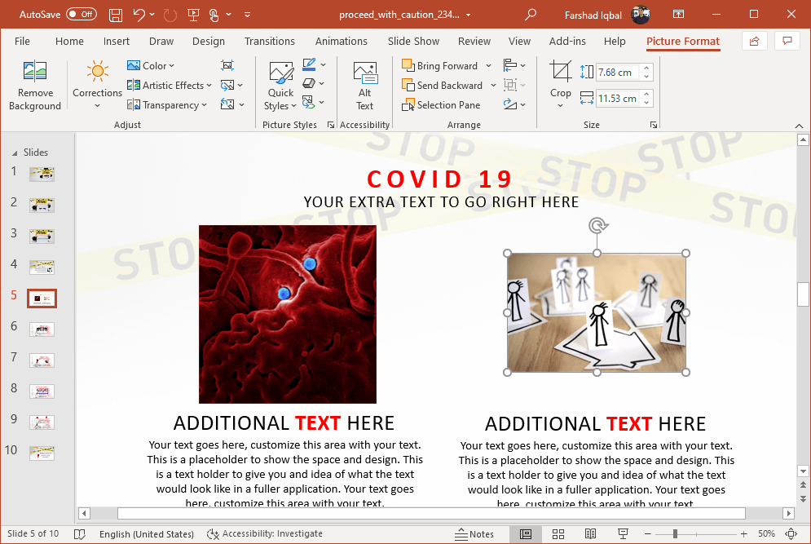
Task: Click Accessibility: Investigate in status bar
Action: click(265, 534)
